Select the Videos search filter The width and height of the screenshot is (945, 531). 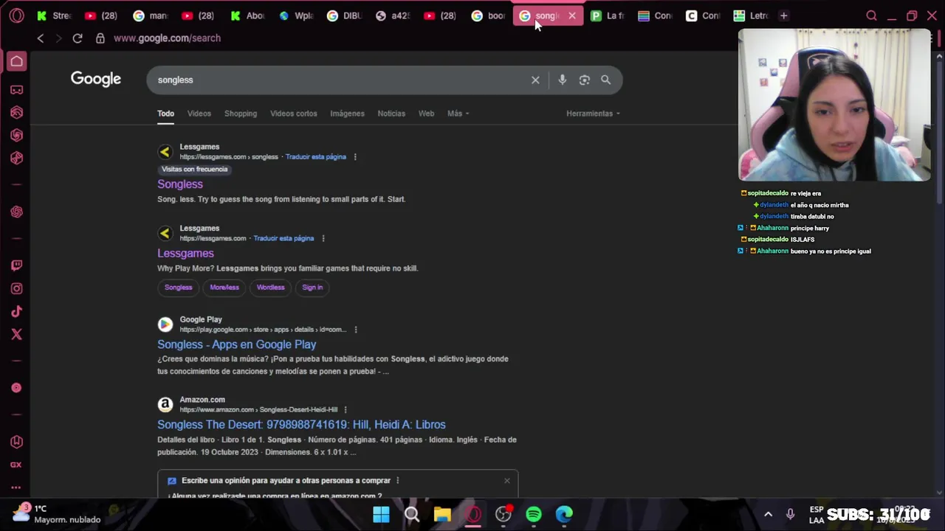[199, 114]
